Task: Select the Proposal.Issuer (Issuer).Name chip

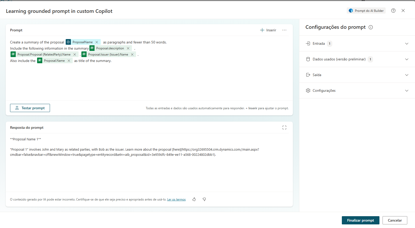Action: coord(108,54)
